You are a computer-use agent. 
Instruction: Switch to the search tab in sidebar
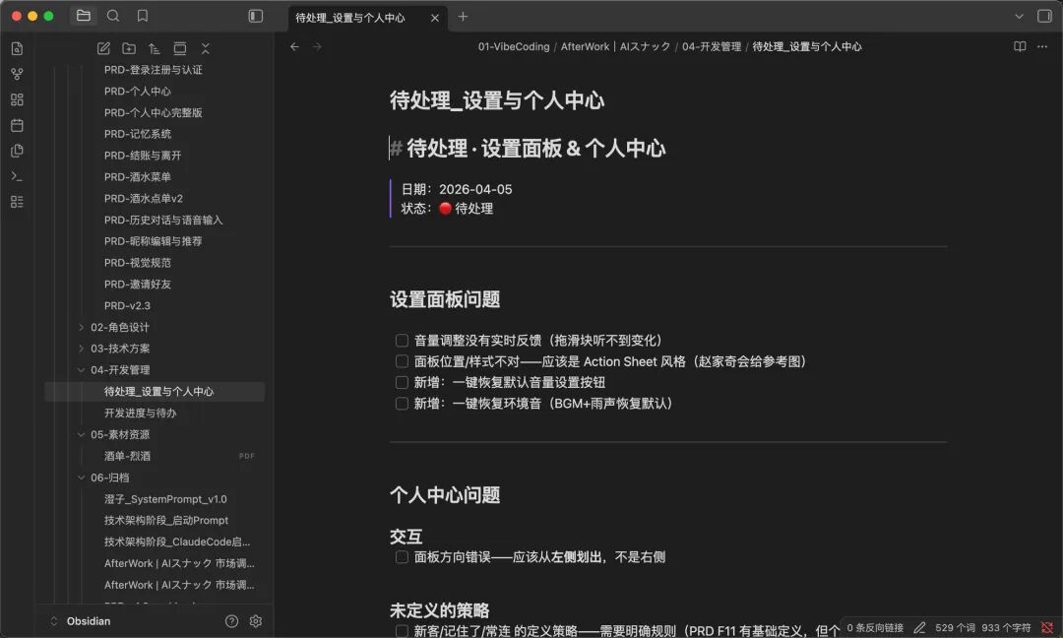[113, 16]
